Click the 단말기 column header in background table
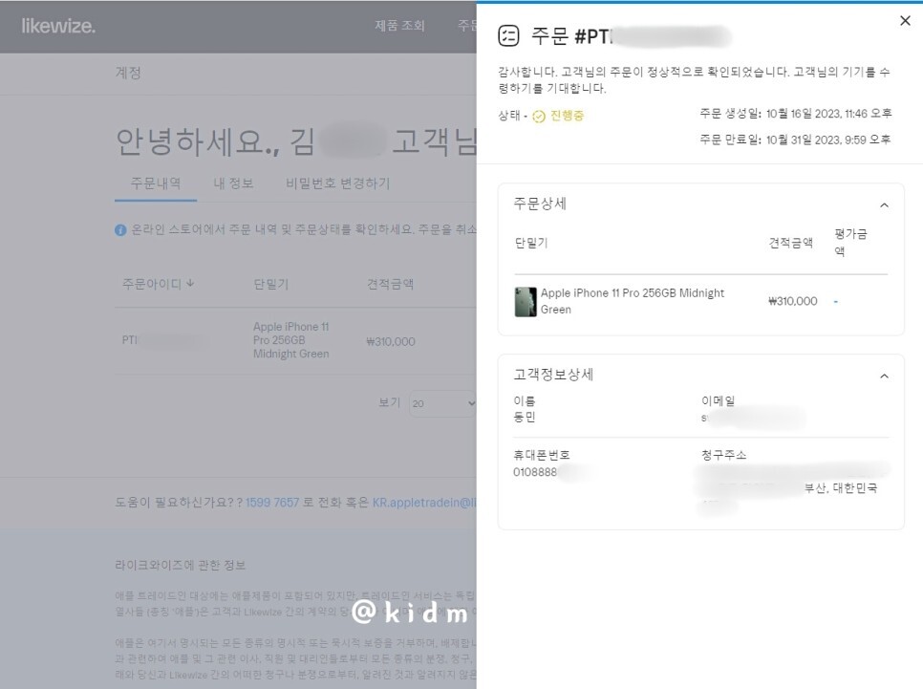This screenshot has height=689, width=923. pyautogui.click(x=270, y=284)
